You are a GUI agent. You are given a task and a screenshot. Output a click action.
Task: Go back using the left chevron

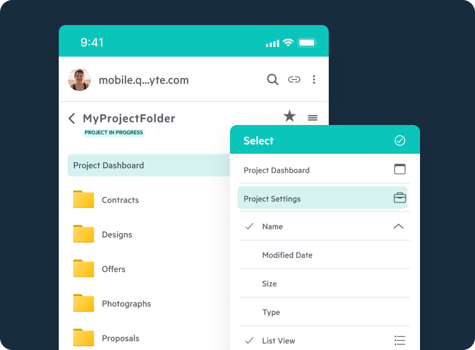coord(72,118)
